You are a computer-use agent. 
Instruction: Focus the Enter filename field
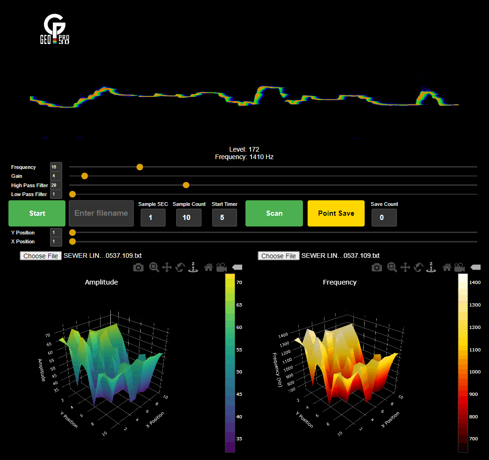(101, 213)
